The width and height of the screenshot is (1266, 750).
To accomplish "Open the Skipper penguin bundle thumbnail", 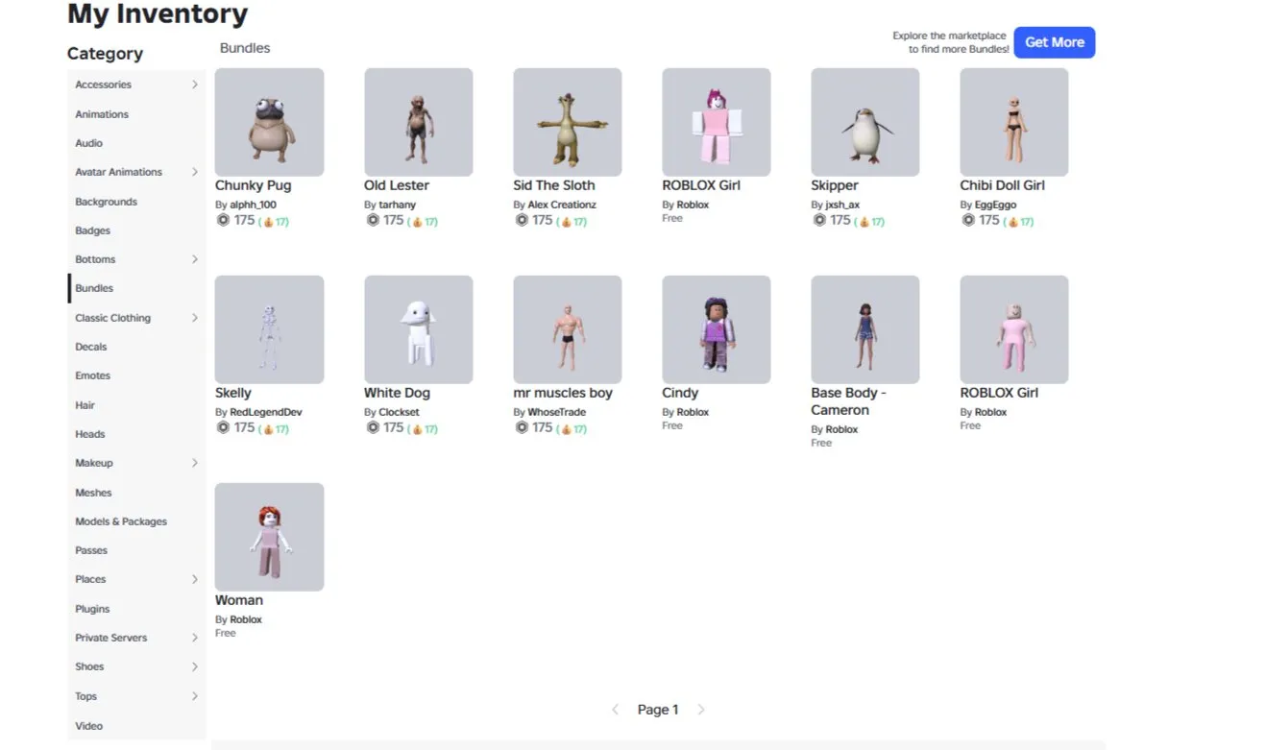I will [864, 122].
